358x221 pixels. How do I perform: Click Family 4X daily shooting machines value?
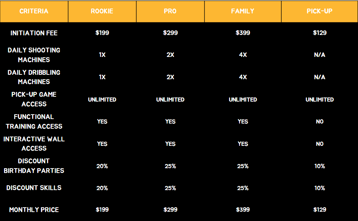coord(243,55)
